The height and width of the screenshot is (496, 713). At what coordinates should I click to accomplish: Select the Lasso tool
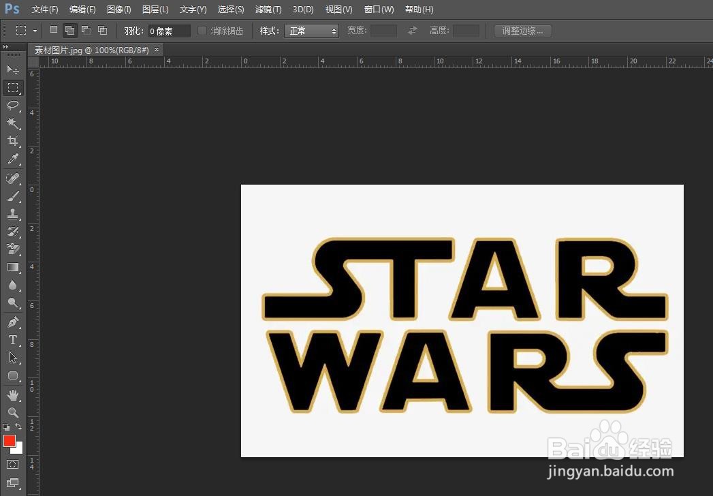point(13,105)
